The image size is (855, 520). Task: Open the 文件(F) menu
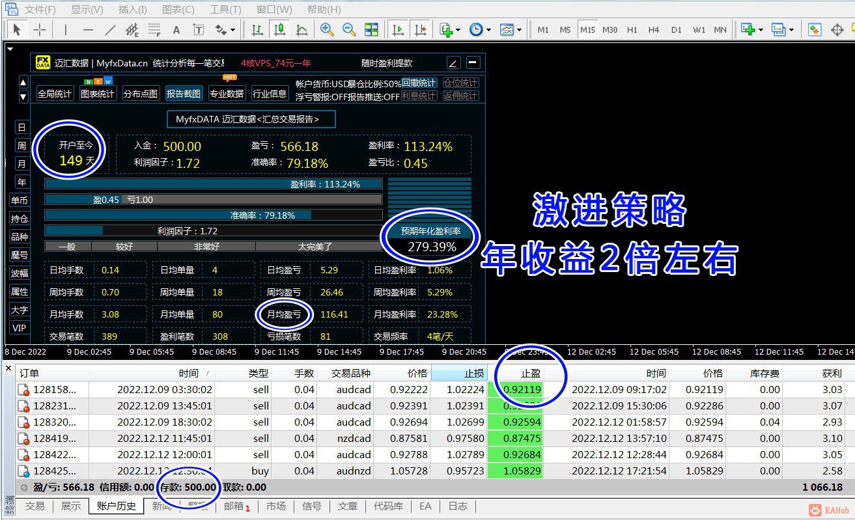pos(40,10)
